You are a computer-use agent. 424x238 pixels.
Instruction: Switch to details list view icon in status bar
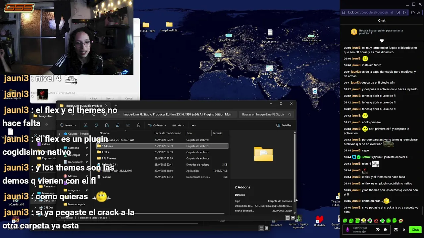[x=288, y=218]
